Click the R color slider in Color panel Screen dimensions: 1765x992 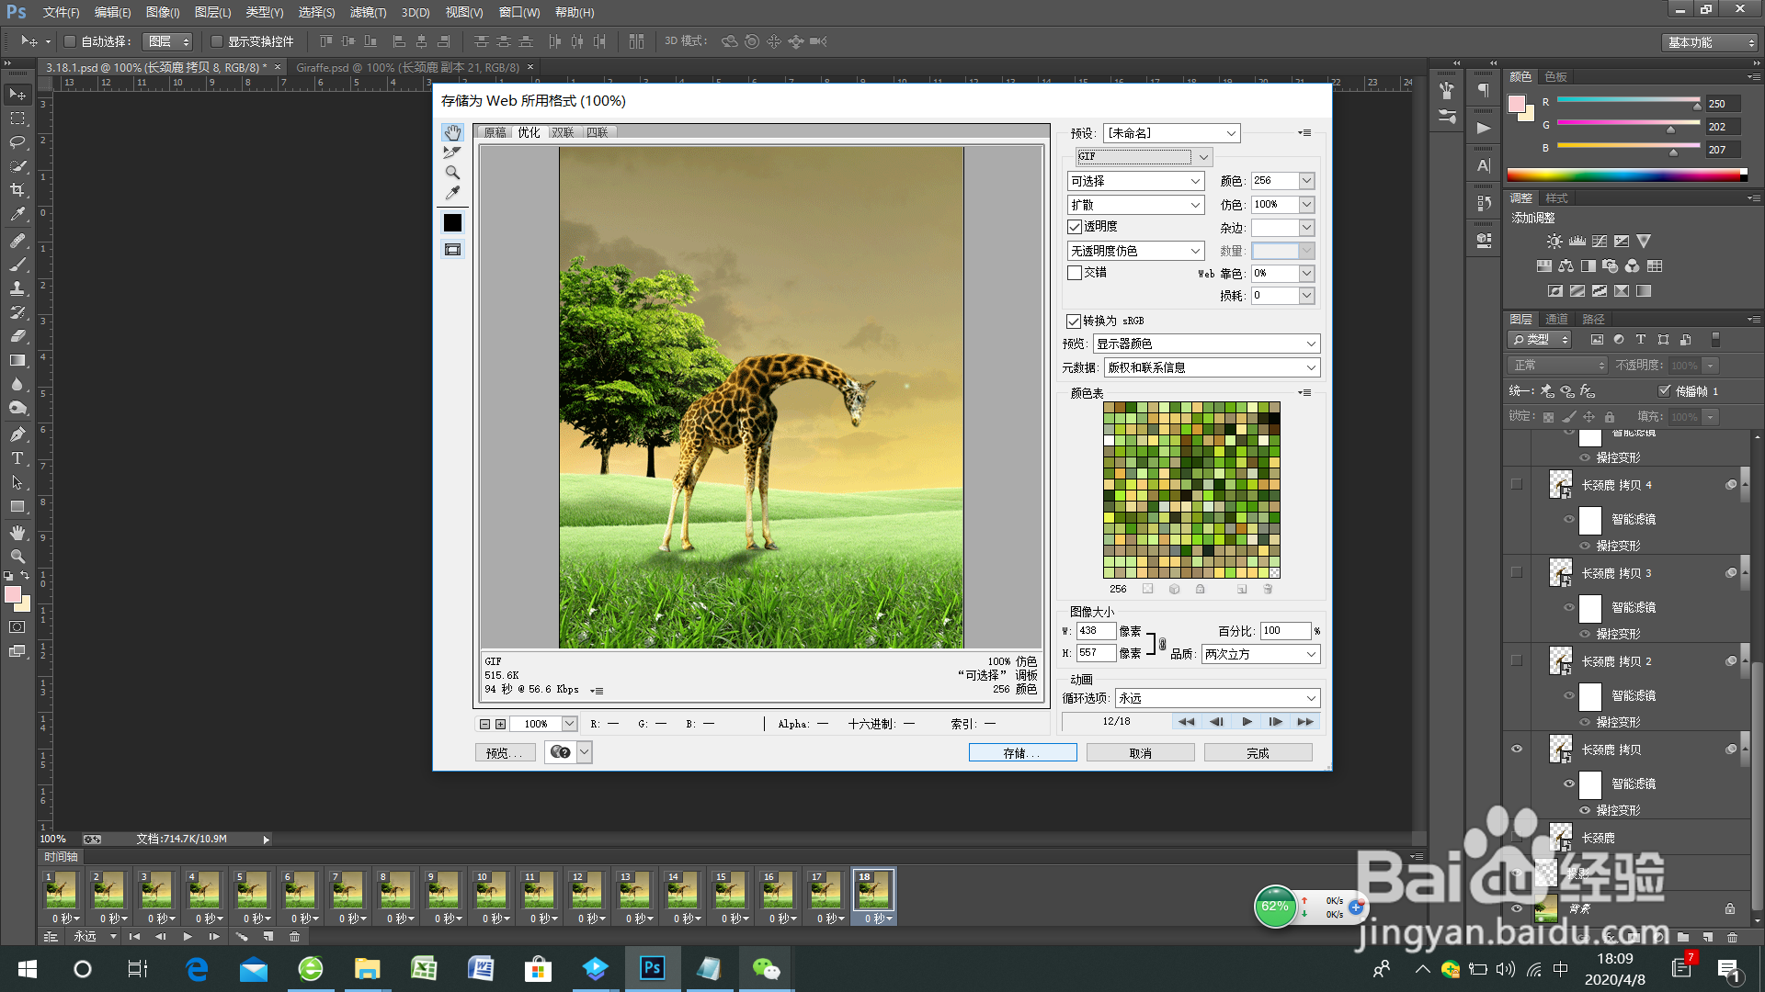(1627, 101)
